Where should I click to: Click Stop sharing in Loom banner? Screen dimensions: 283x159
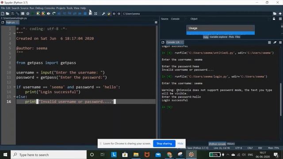(x=164, y=144)
